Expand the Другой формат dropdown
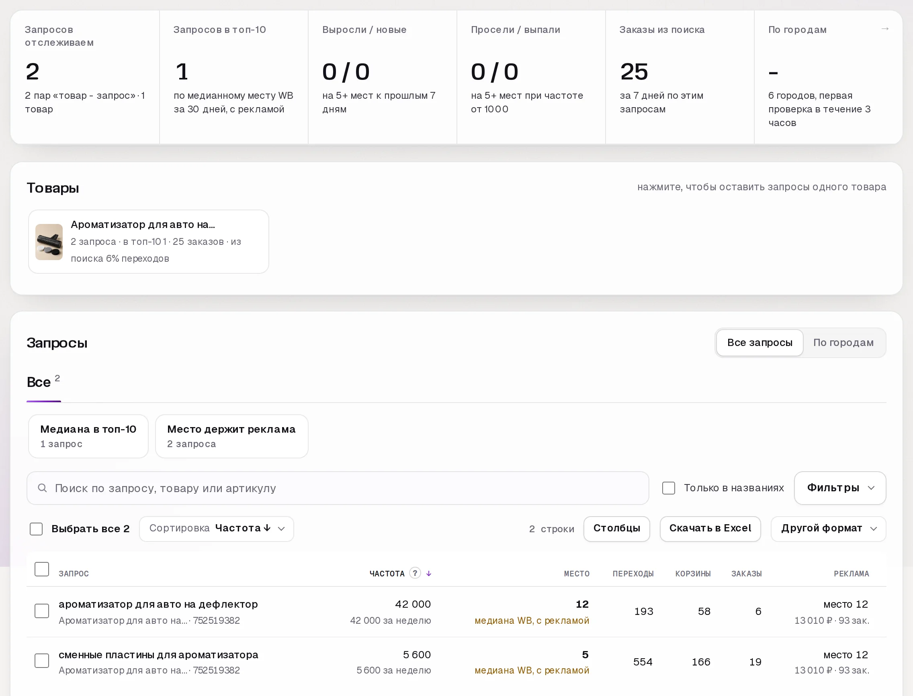913x696 pixels. 828,529
